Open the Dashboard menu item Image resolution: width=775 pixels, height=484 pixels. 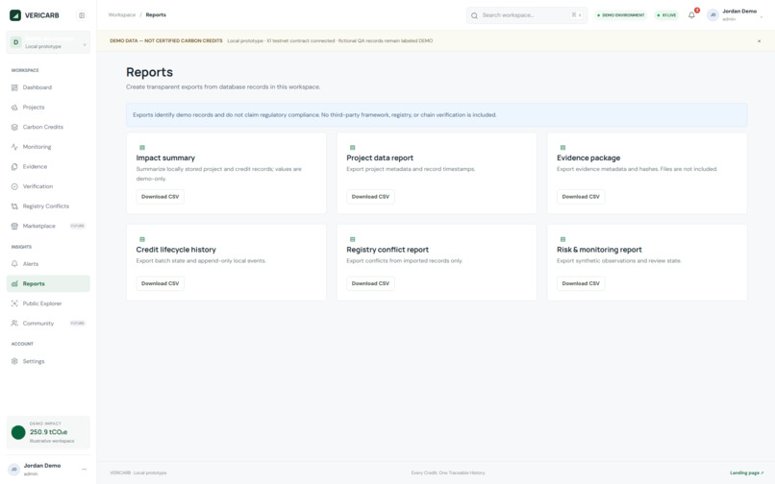48,87
